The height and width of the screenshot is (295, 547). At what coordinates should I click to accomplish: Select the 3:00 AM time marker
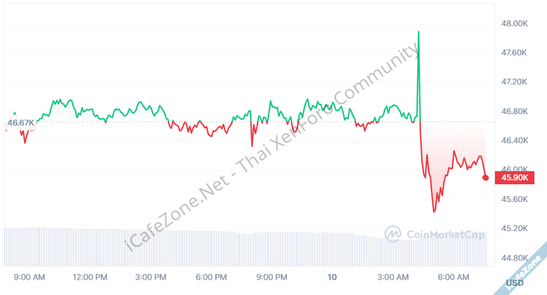[x=393, y=277]
